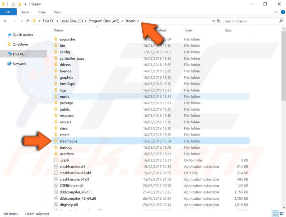This screenshot has height=217, width=286.
Task: Select the public folder name
Action: click(65, 109)
